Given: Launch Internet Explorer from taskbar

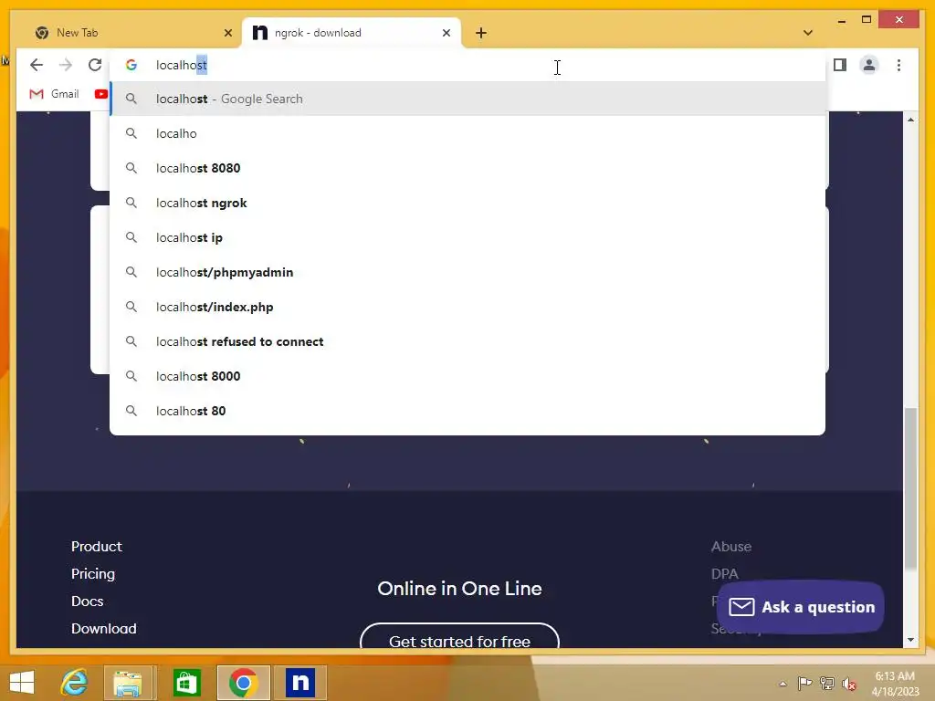Looking at the screenshot, I should point(75,683).
